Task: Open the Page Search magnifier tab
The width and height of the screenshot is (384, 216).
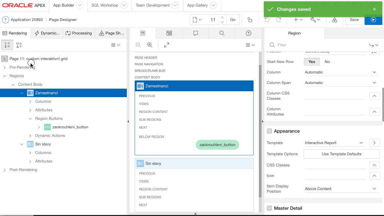Action: [x=222, y=33]
